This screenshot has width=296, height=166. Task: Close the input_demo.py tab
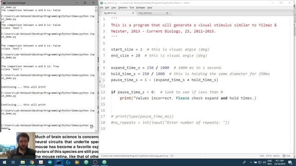click(167, 13)
